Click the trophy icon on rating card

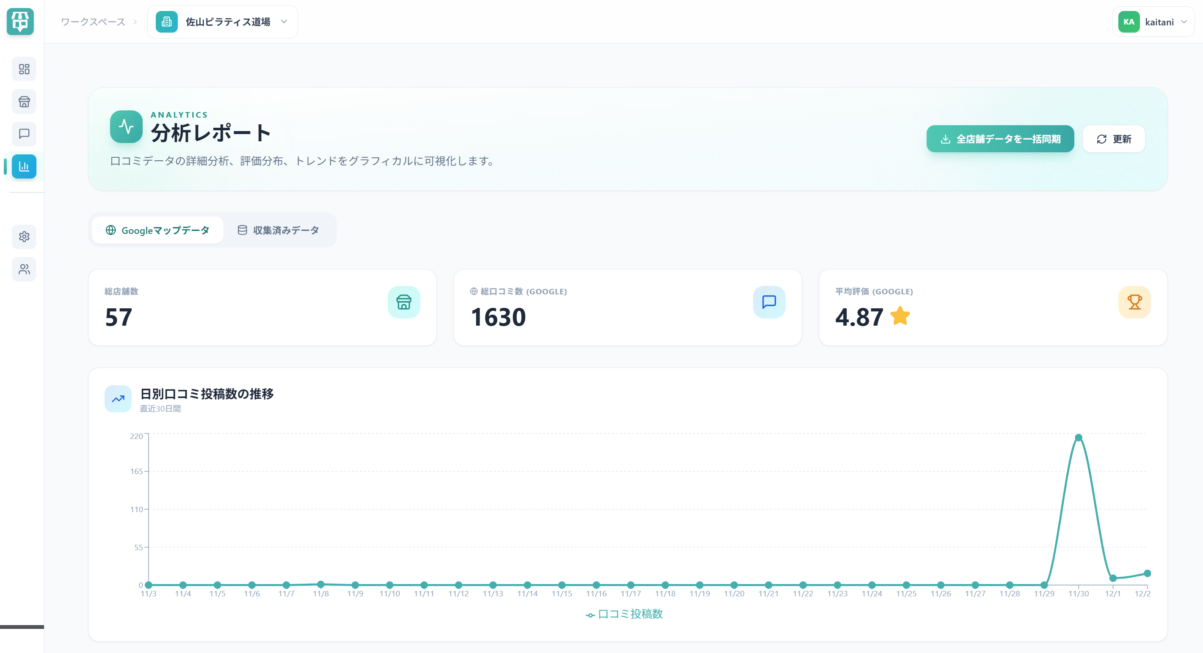click(1135, 302)
